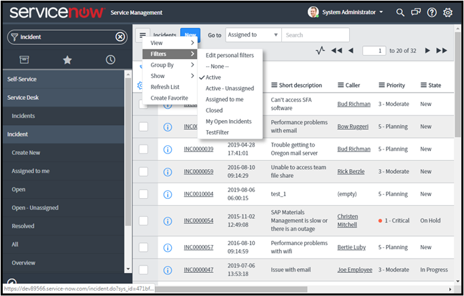Screen dimensions: 464x296
Task: Clear the incident navigation filter text
Action: tap(120, 37)
